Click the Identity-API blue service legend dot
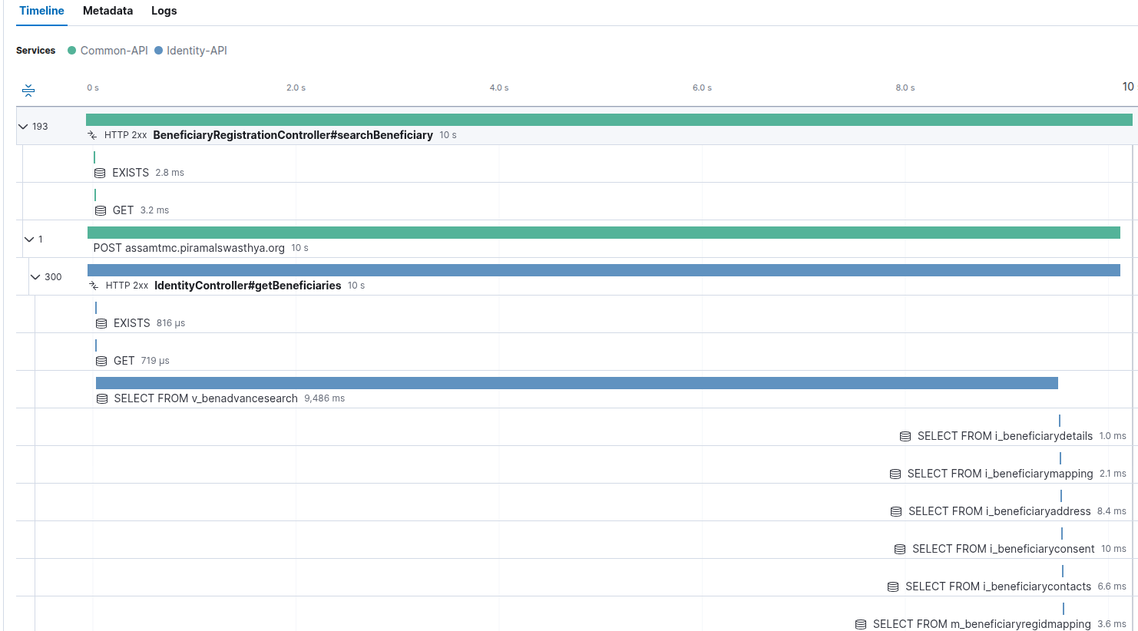 pos(159,51)
